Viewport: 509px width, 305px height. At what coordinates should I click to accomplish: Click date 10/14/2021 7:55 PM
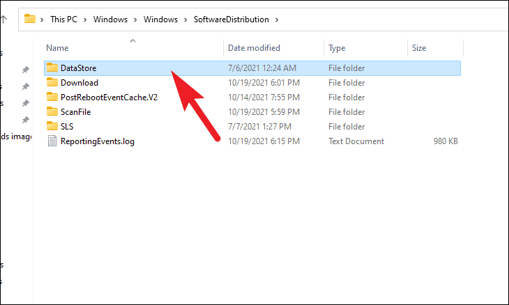(x=264, y=97)
